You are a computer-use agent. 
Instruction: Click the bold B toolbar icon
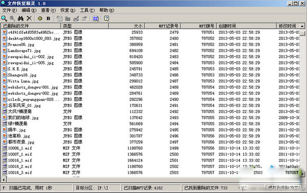[x=49, y=18]
